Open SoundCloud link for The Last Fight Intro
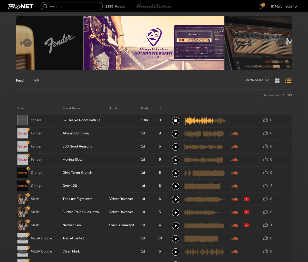The width and height of the screenshot is (308, 262). pyautogui.click(x=235, y=199)
